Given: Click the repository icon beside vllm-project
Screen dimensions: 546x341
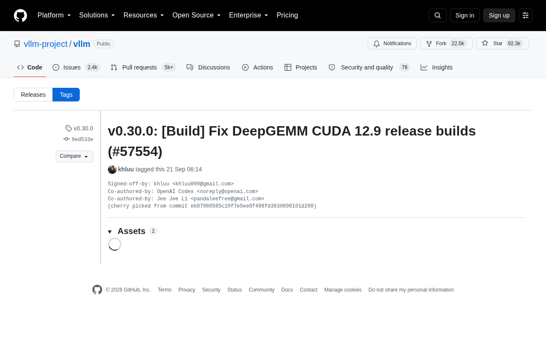Looking at the screenshot, I should (x=17, y=44).
